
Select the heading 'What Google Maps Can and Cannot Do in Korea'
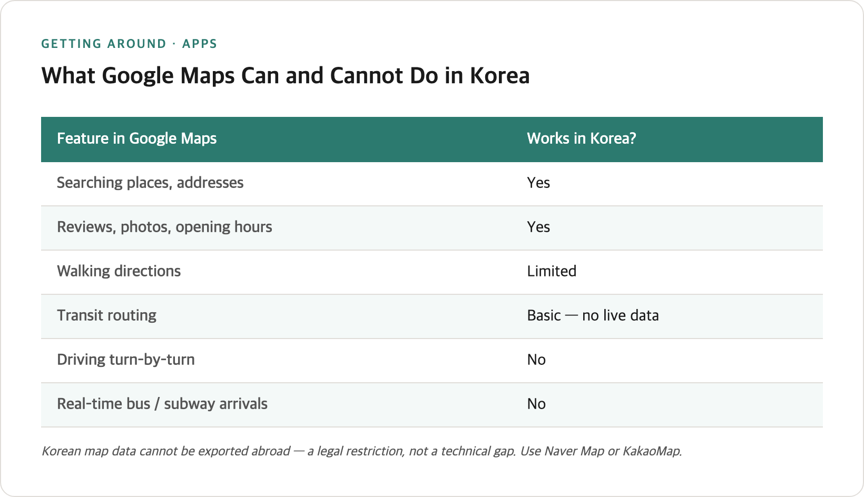click(x=286, y=76)
